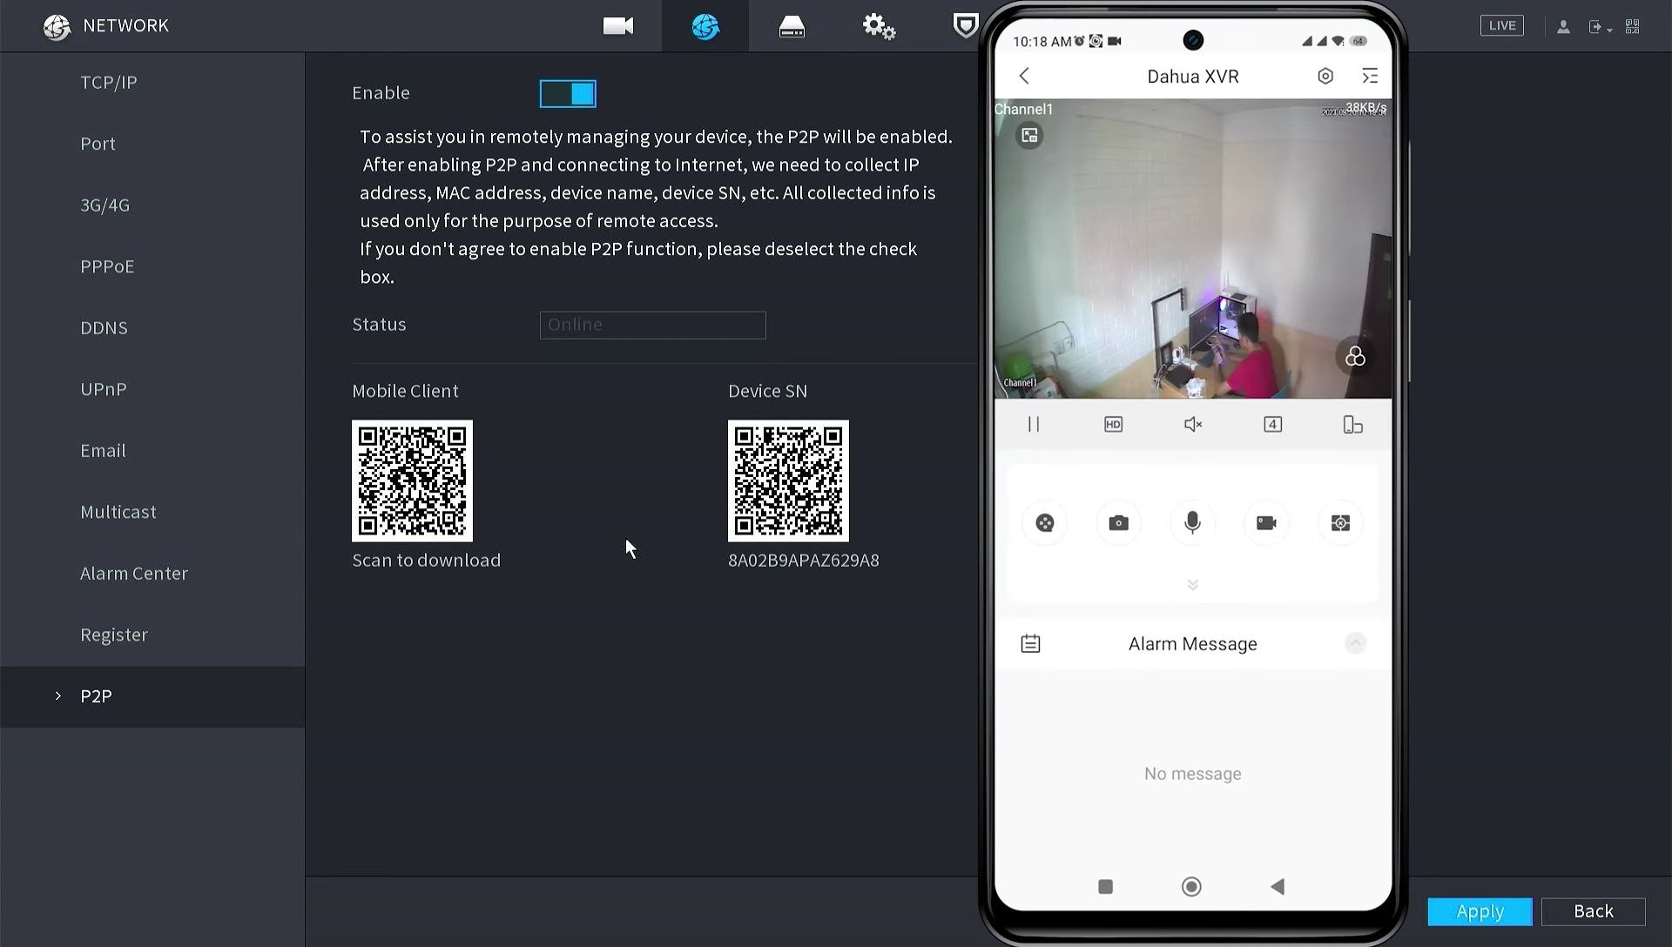Click the Status field showing Online
The height and width of the screenshot is (947, 1672).
(x=652, y=325)
